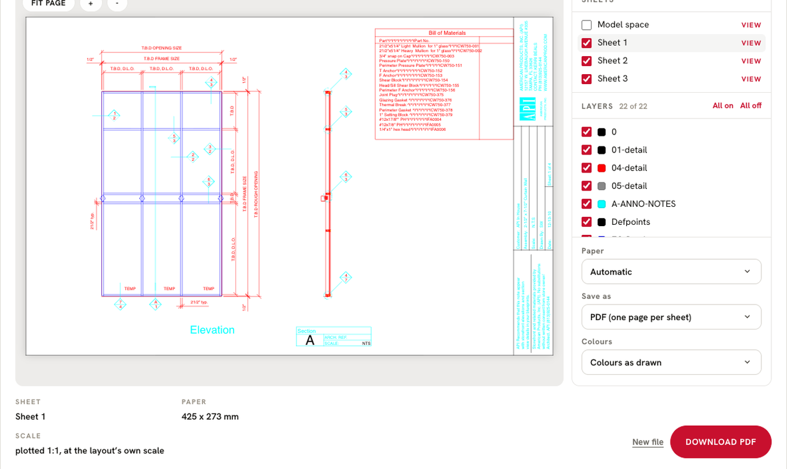
Task: Click the red swatch for 04-detail
Action: point(601,168)
